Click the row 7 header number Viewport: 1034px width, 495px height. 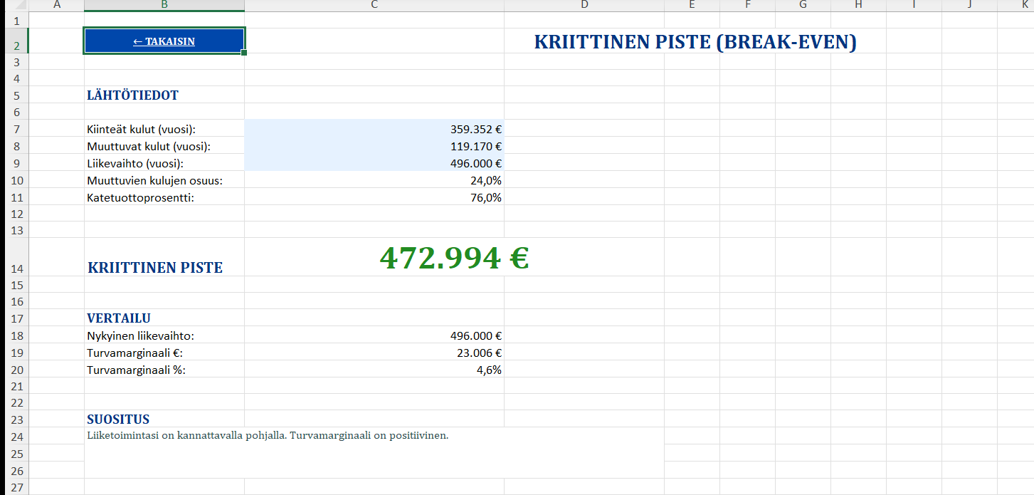[16, 130]
